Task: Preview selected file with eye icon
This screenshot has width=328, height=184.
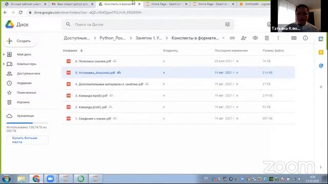Action: click(255, 38)
